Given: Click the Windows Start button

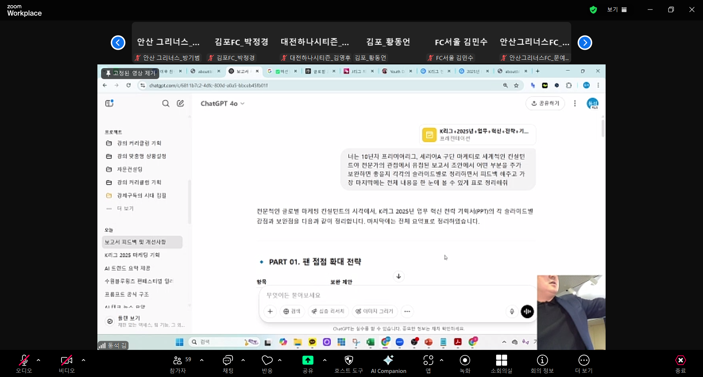Looking at the screenshot, I should click(x=179, y=342).
